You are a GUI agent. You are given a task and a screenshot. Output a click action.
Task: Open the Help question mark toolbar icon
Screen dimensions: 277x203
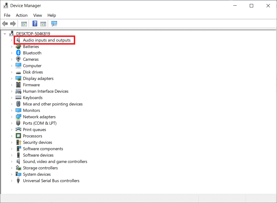click(35, 24)
